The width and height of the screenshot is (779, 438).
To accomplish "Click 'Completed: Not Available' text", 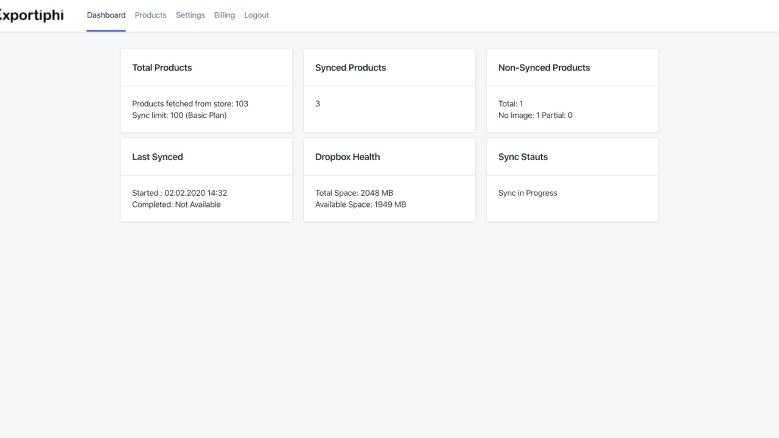I will coord(176,204).
